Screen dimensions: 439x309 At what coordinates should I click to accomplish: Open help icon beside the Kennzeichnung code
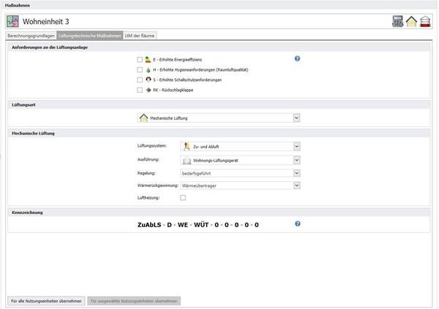[x=298, y=224]
